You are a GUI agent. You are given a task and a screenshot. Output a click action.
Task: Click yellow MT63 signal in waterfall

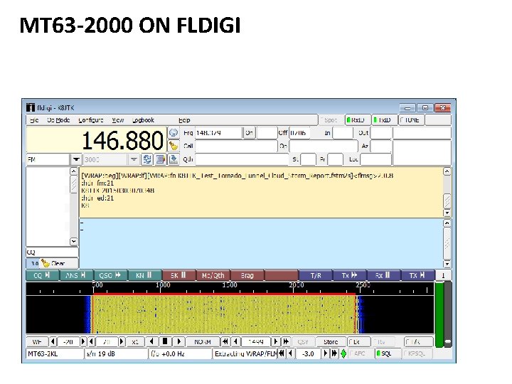coord(224,314)
